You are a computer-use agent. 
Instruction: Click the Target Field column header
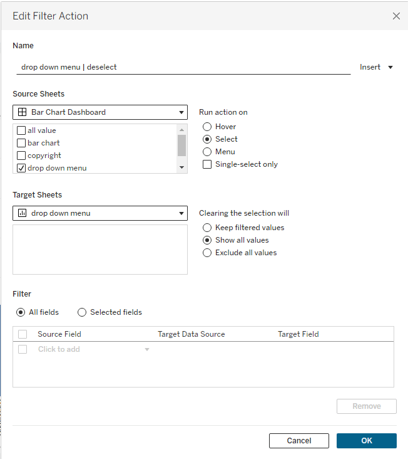298,334
